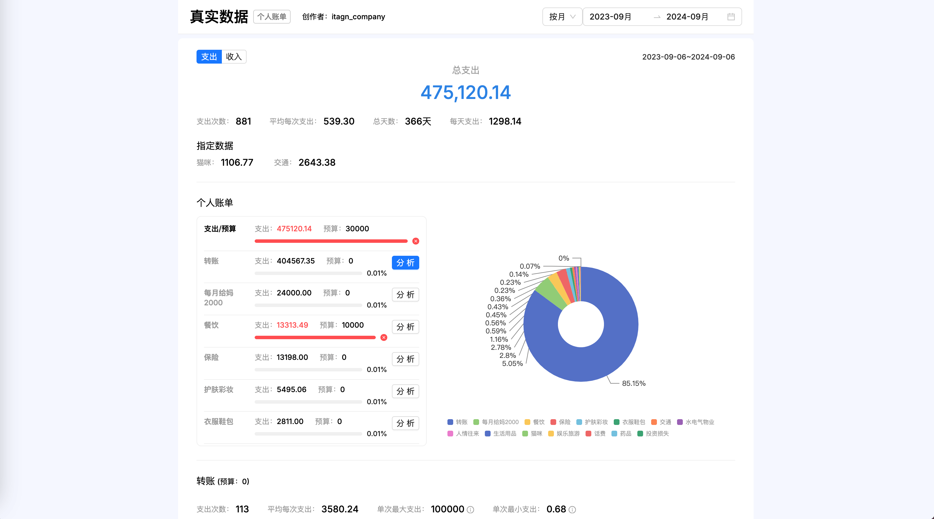Screen dimensions: 934x519
Task: Click the 餐饮 red budget progress bar
Action: click(315, 337)
